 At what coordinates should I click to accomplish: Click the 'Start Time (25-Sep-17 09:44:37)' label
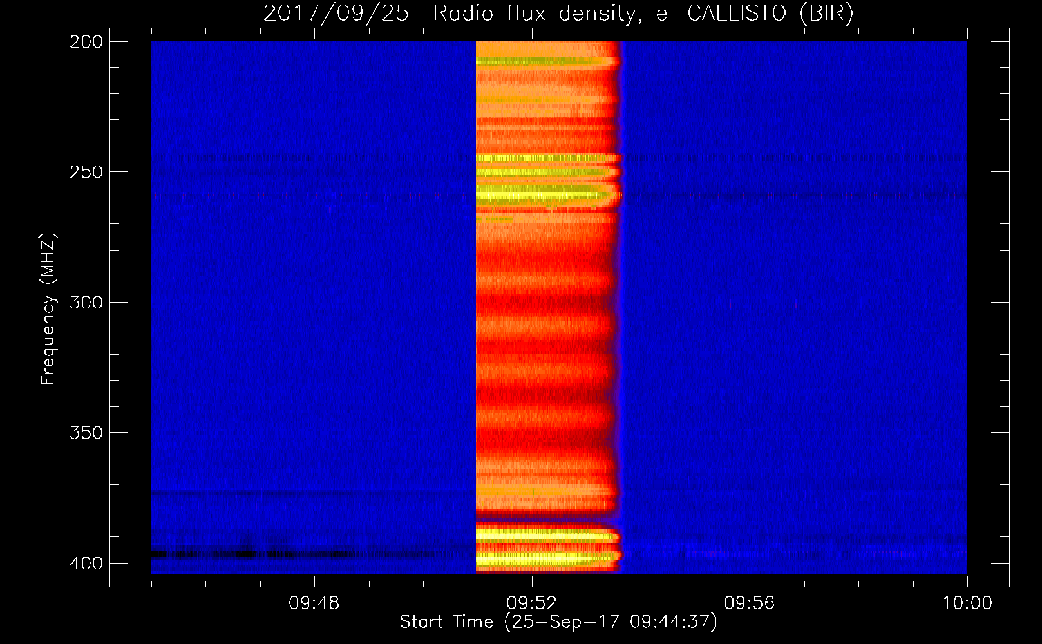pyautogui.click(x=558, y=622)
